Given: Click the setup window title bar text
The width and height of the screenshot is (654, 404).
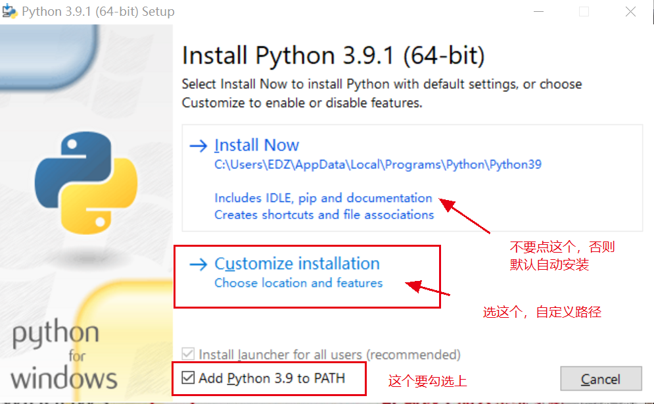Looking at the screenshot, I should click(x=99, y=11).
